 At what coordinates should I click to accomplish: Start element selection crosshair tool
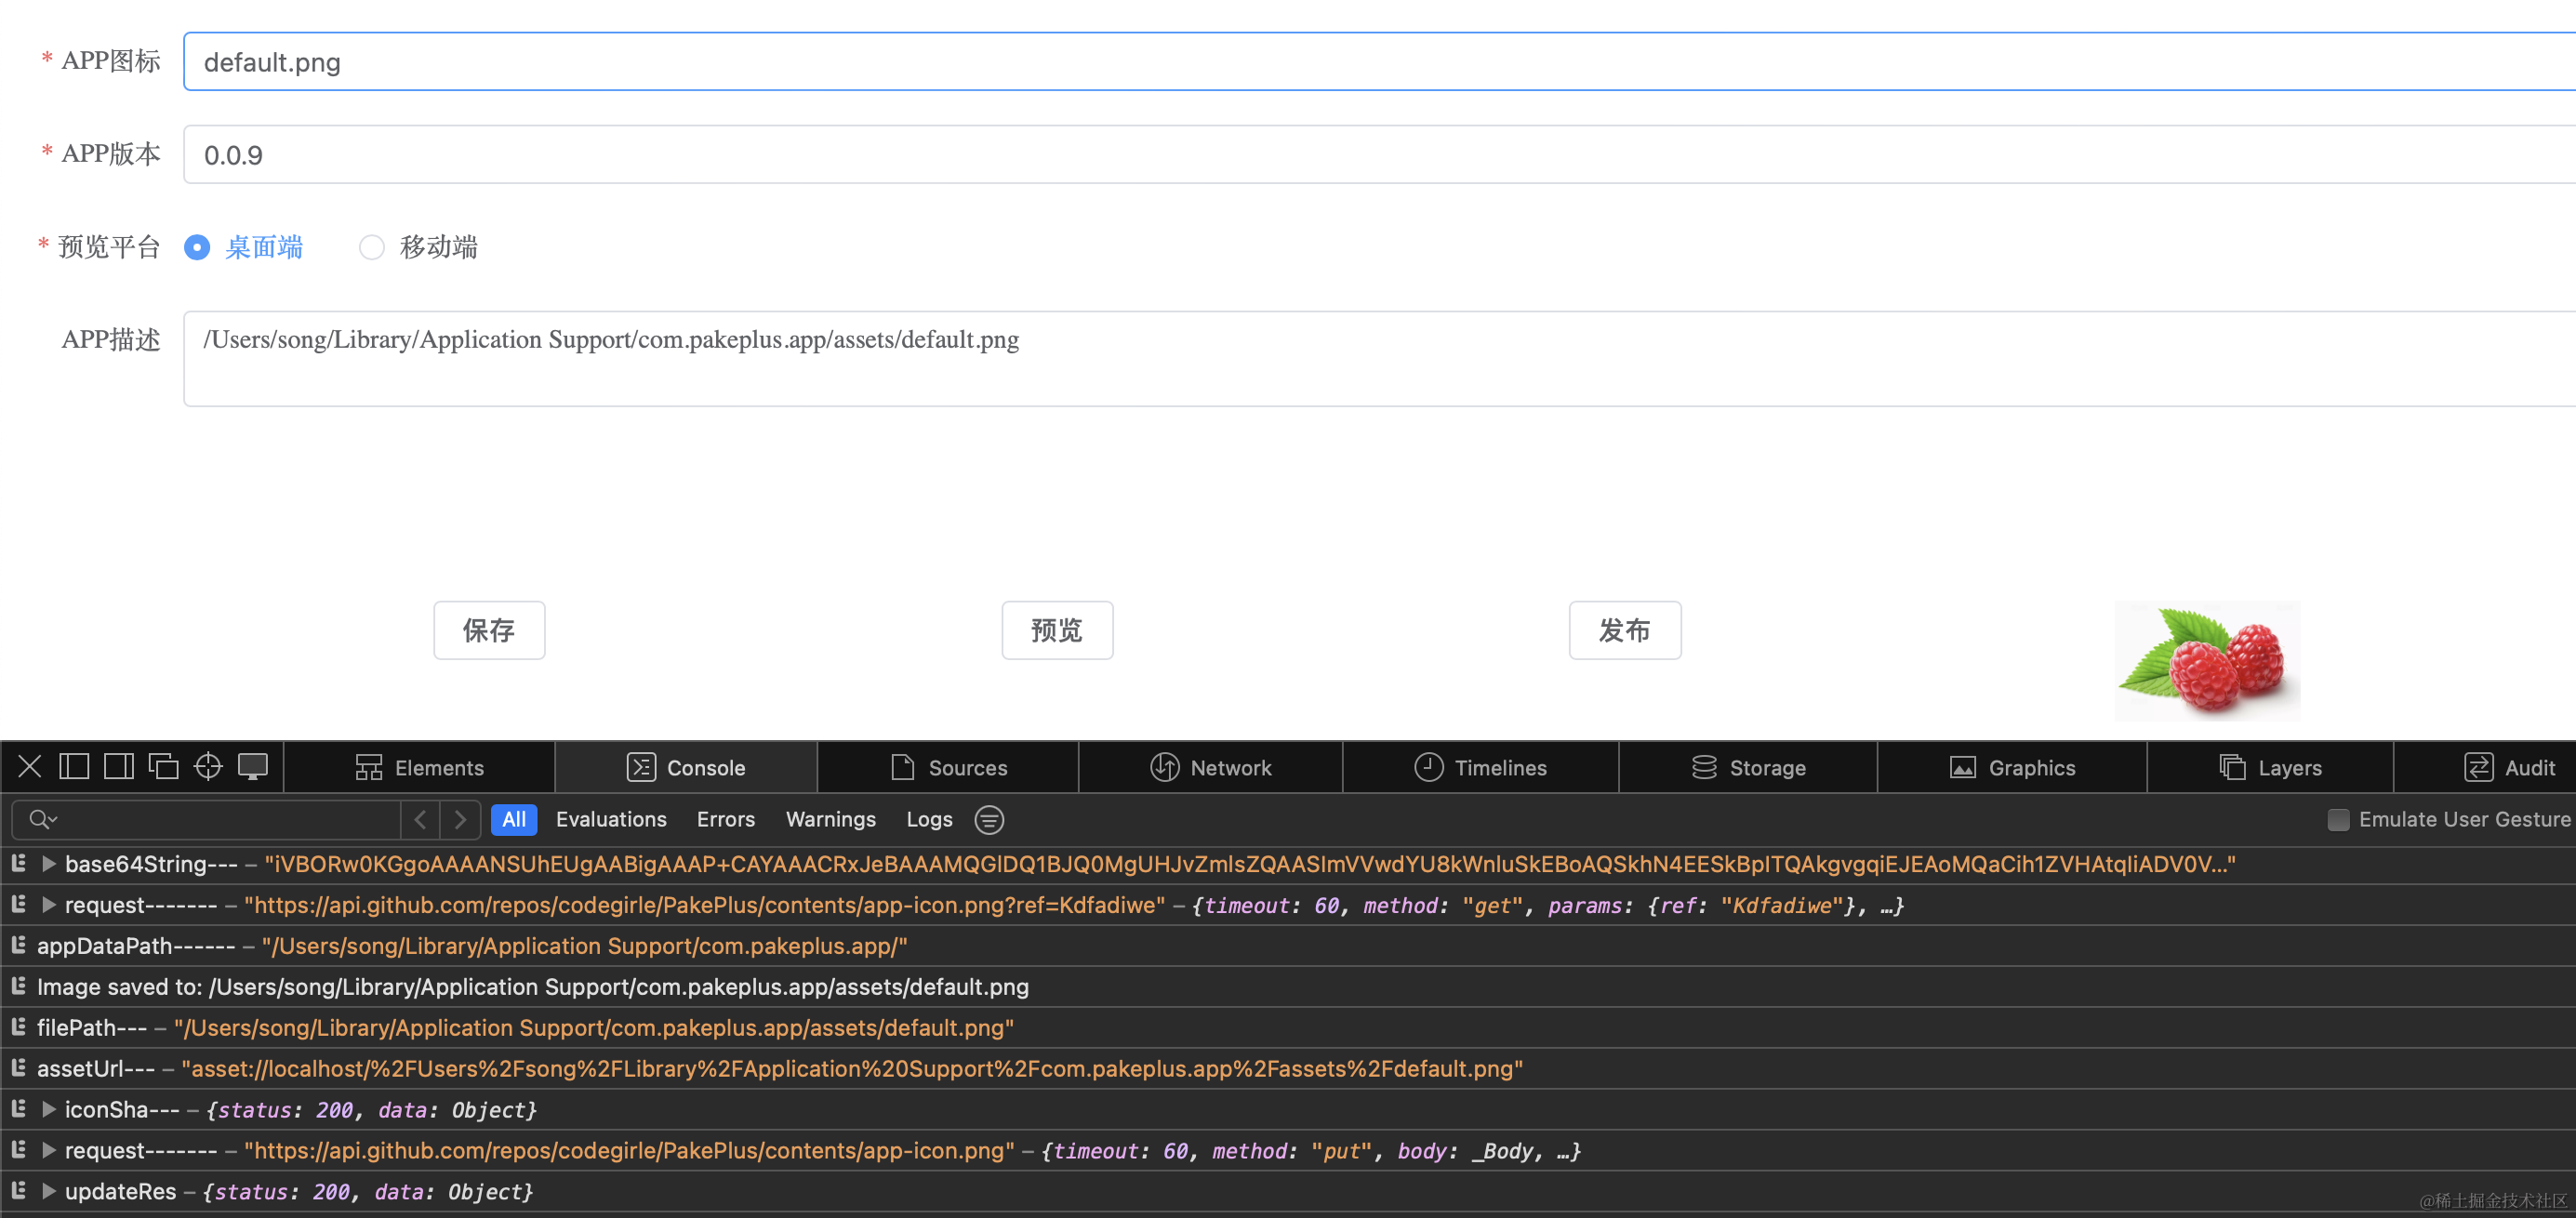(208, 767)
